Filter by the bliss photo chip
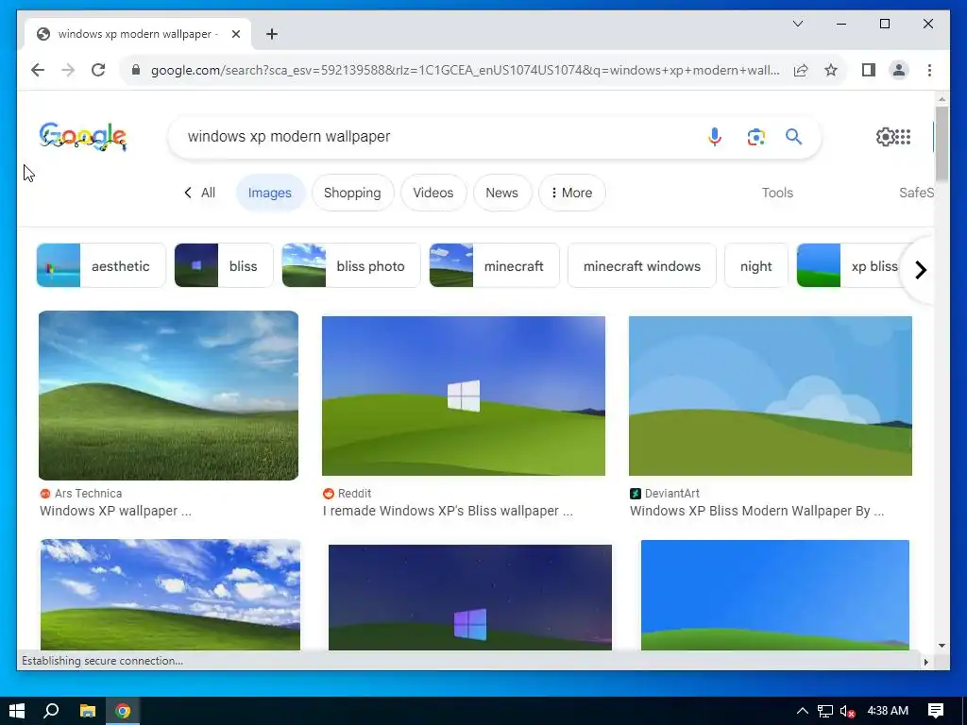This screenshot has height=725, width=967. (x=351, y=265)
